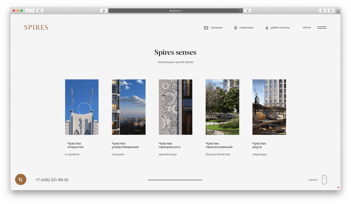The width and height of the screenshot is (351, 204).
Task: Follow the Чувство прекрасного title link
Action: (169, 145)
